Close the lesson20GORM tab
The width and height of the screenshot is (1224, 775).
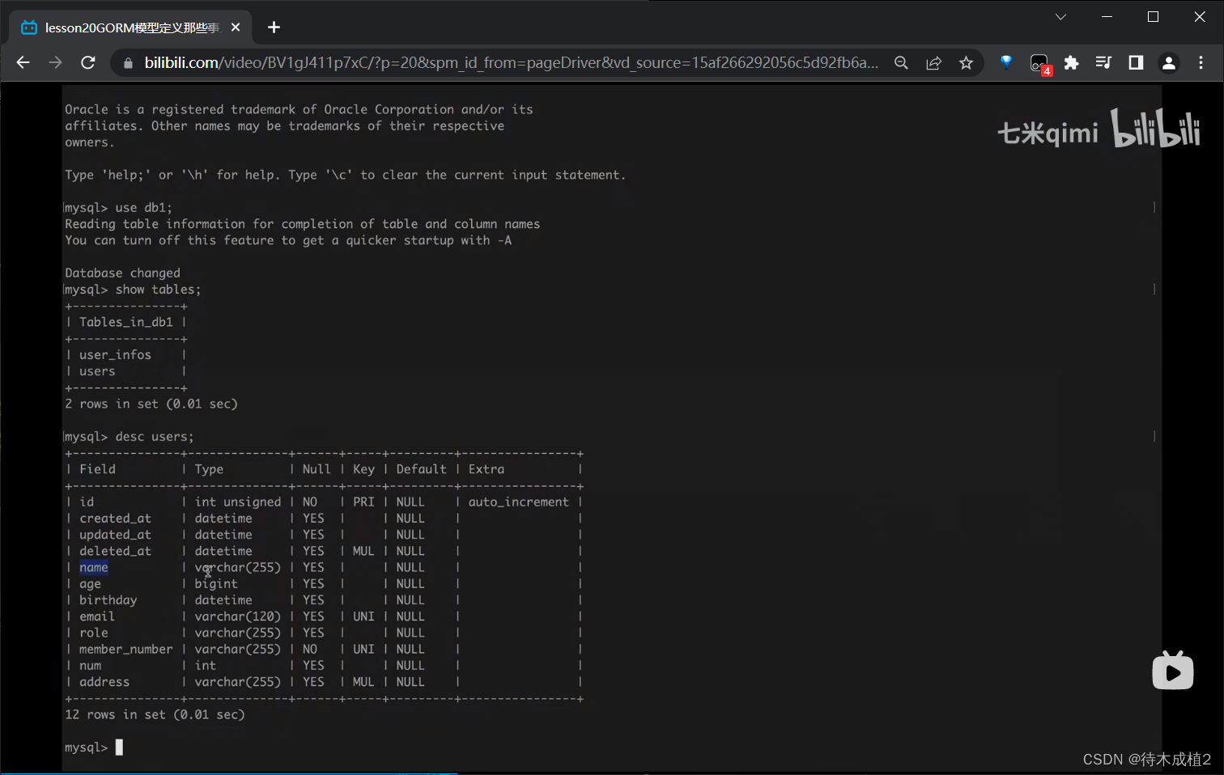236,28
